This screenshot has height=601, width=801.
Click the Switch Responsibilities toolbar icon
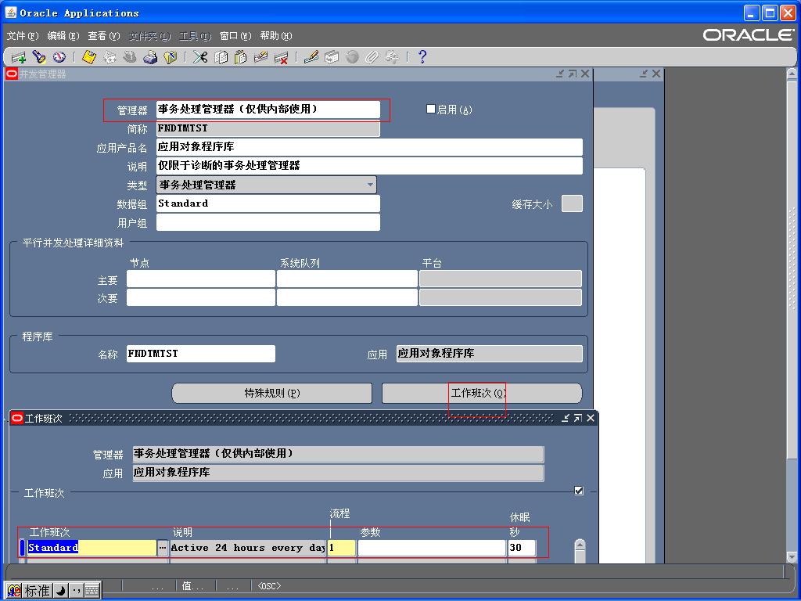(130, 57)
